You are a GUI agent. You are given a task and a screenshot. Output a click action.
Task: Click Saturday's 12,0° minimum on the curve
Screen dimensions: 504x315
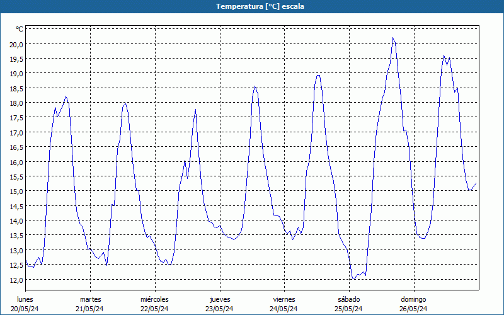tap(353, 278)
